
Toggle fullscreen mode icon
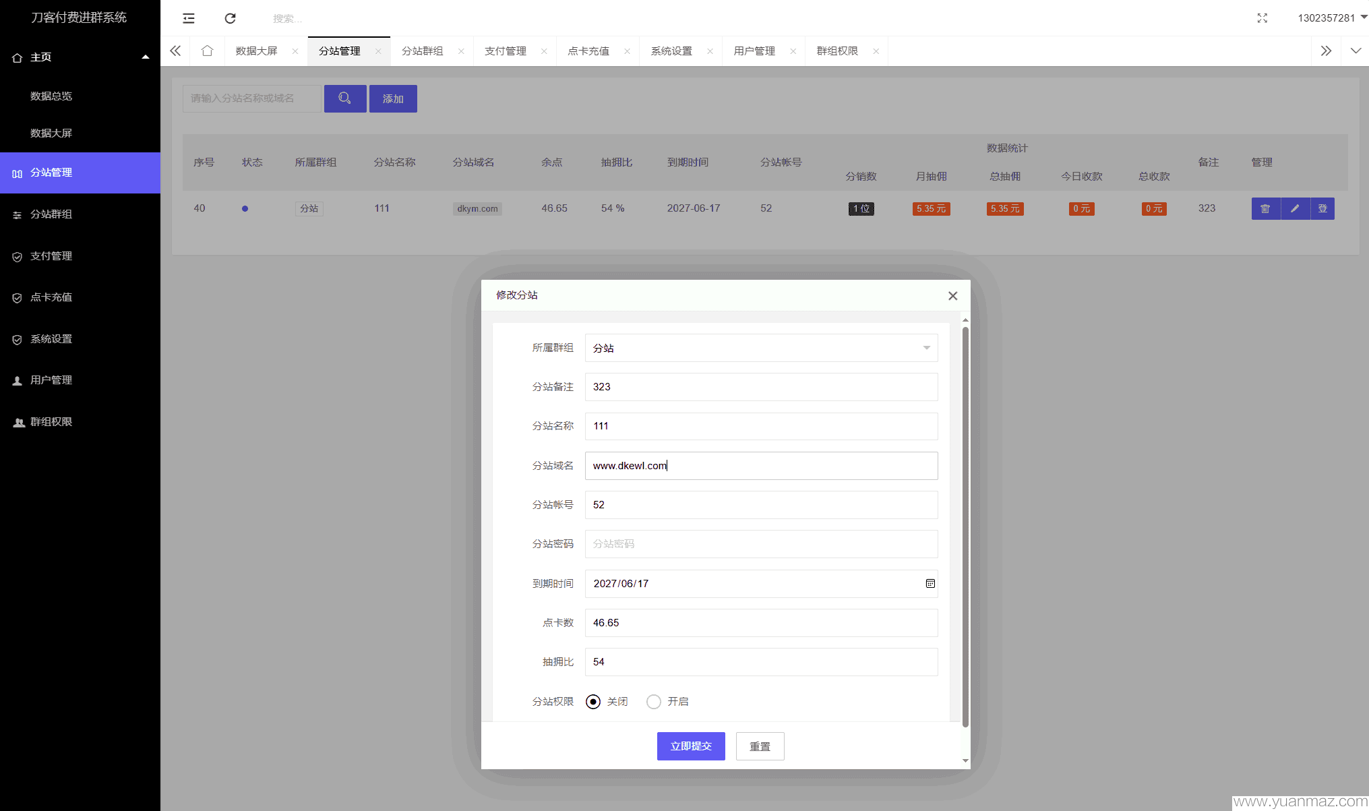point(1262,18)
